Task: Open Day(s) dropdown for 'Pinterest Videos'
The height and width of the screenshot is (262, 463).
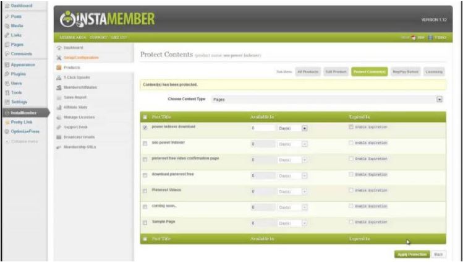Action: point(292,191)
